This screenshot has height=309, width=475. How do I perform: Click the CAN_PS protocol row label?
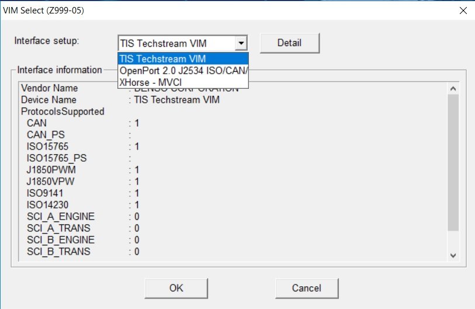click(46, 135)
